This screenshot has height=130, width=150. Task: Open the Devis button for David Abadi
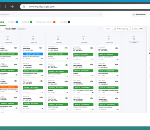[x=58, y=88]
